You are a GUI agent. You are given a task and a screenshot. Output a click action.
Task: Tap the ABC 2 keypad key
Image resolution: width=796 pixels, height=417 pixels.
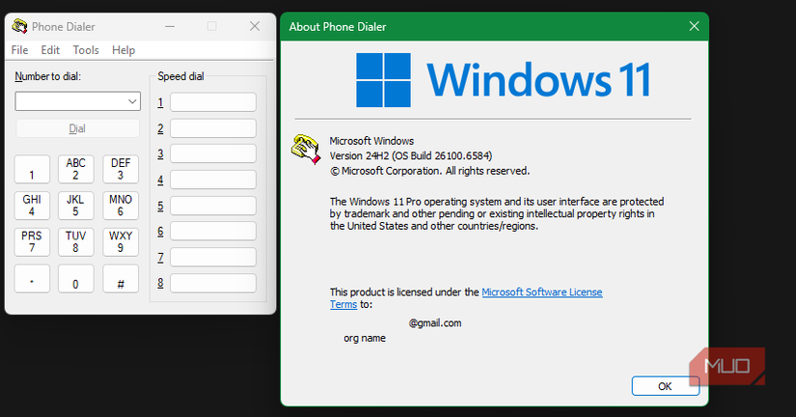75,169
